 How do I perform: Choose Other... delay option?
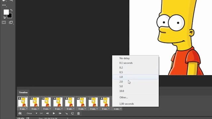[x=135, y=98]
